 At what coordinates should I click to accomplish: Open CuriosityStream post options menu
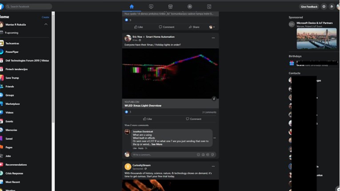coord(213,167)
